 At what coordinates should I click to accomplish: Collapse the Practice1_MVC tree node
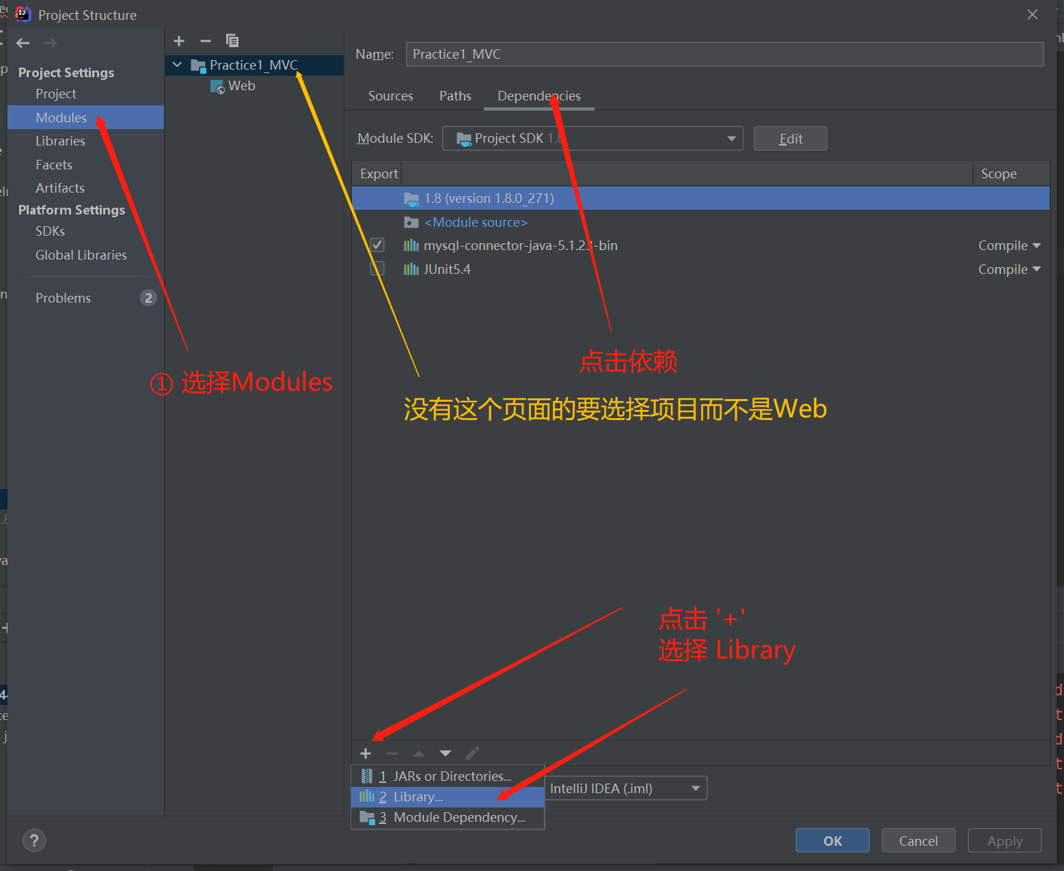(178, 65)
